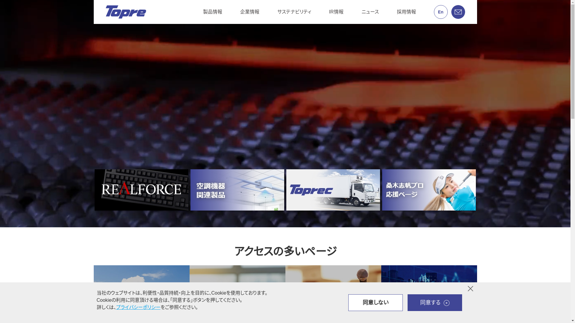Viewport: 575px width, 323px height.
Task: Click the blue sky thumbnail card
Action: pyautogui.click(x=141, y=274)
